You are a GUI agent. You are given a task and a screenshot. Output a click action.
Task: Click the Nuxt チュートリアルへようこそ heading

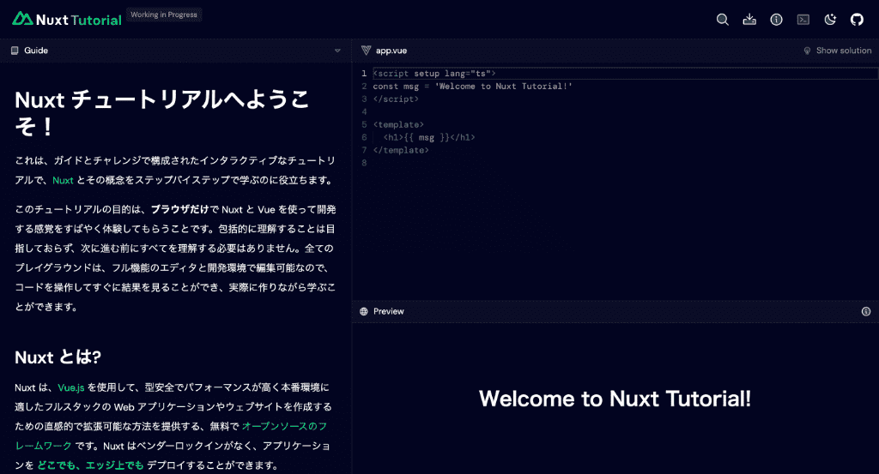coord(162,113)
